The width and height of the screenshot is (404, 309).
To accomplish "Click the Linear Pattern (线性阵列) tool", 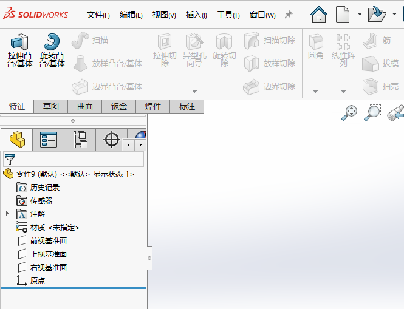I will pyautogui.click(x=343, y=50).
